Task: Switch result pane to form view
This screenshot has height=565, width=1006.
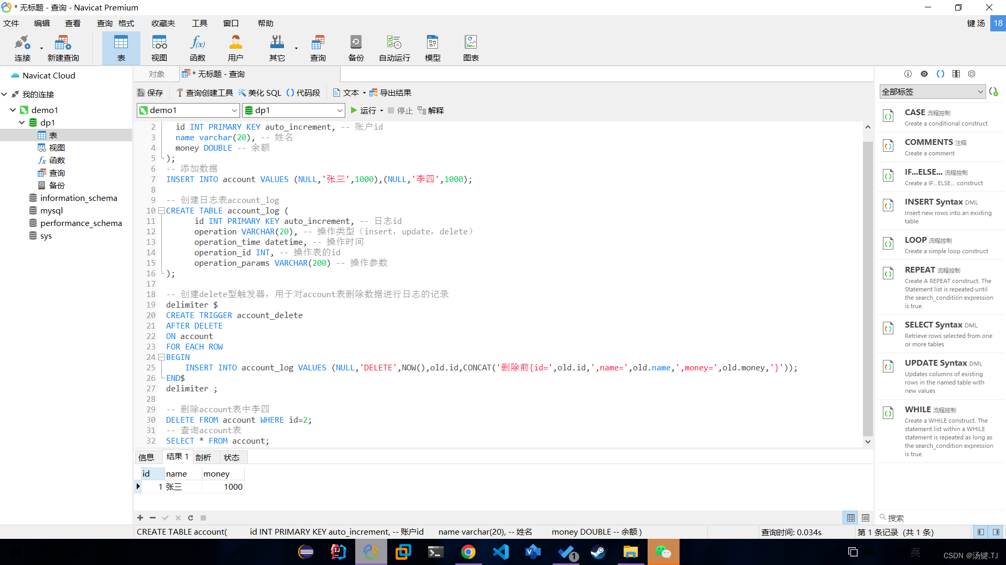Action: [x=866, y=518]
